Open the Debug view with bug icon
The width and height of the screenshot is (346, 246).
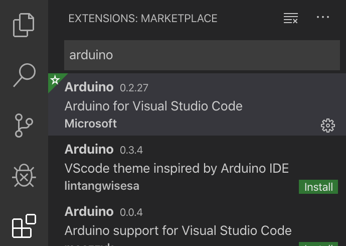(24, 176)
